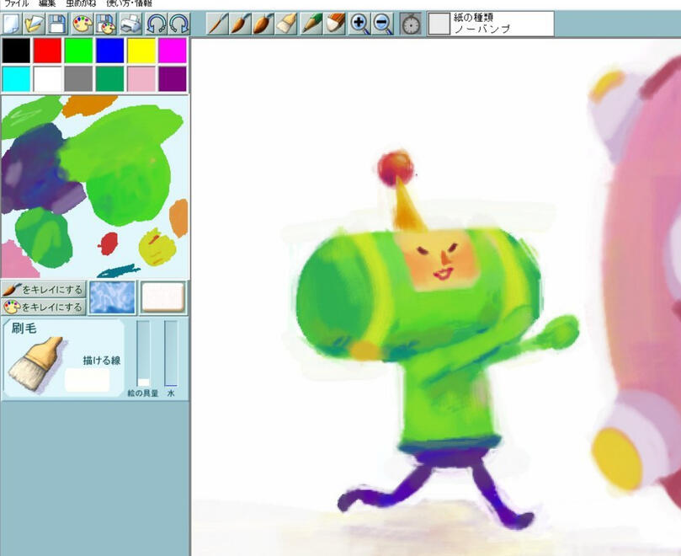Image resolution: width=681 pixels, height=556 pixels.
Task: Click the printer icon
Action: coord(130,24)
